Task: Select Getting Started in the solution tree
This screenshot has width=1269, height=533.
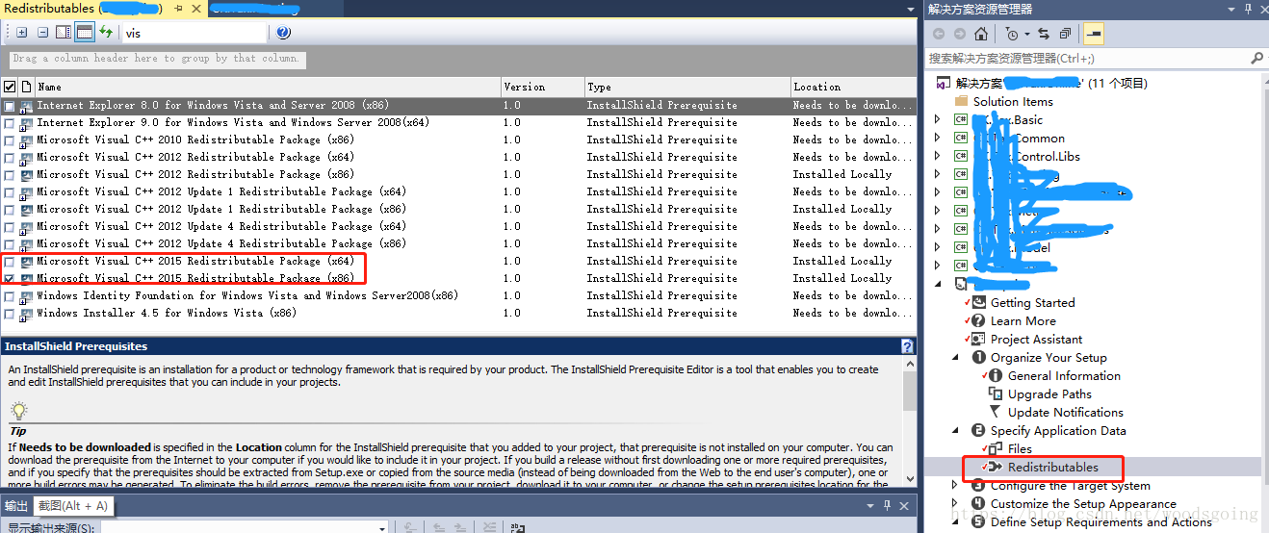Action: 1032,302
